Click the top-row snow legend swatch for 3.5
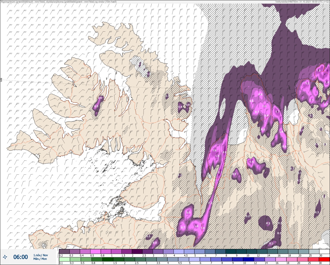The image size is (330, 265). coord(168,251)
